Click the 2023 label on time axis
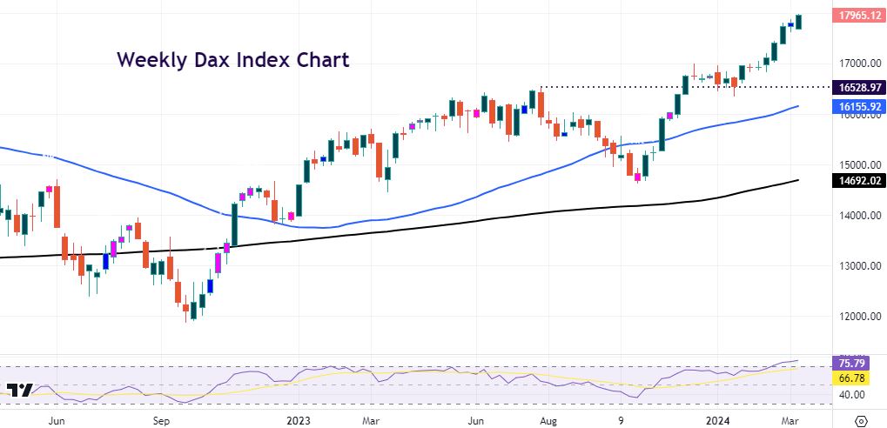Viewport: 887px width, 428px height. tap(299, 420)
